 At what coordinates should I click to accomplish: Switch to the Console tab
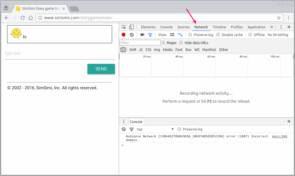[167, 27]
